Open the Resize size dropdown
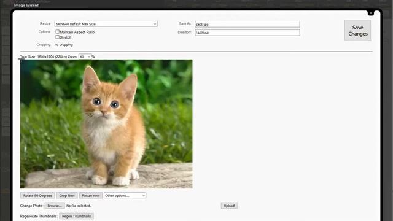 106,24
